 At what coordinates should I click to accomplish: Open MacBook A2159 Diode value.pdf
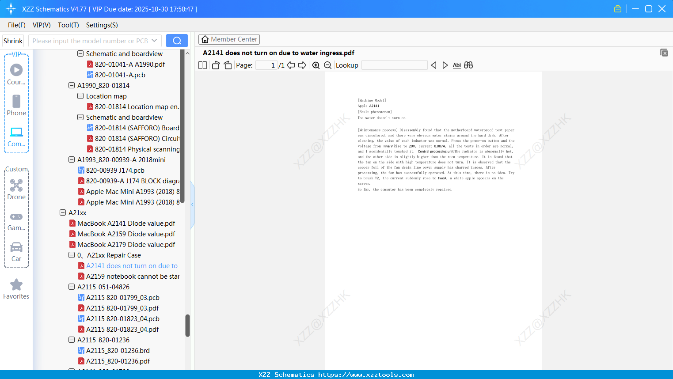coord(122,234)
